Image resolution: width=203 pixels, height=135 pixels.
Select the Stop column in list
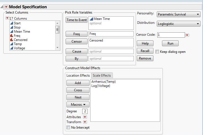click(x=17, y=27)
